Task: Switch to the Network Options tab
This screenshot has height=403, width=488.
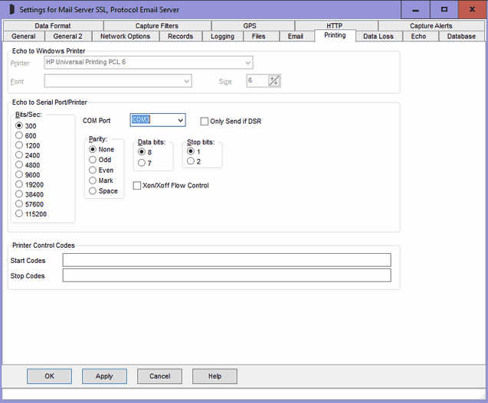Action: pyautogui.click(x=125, y=36)
